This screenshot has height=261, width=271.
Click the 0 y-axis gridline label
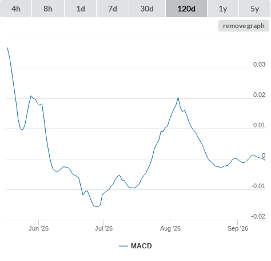tap(264, 155)
